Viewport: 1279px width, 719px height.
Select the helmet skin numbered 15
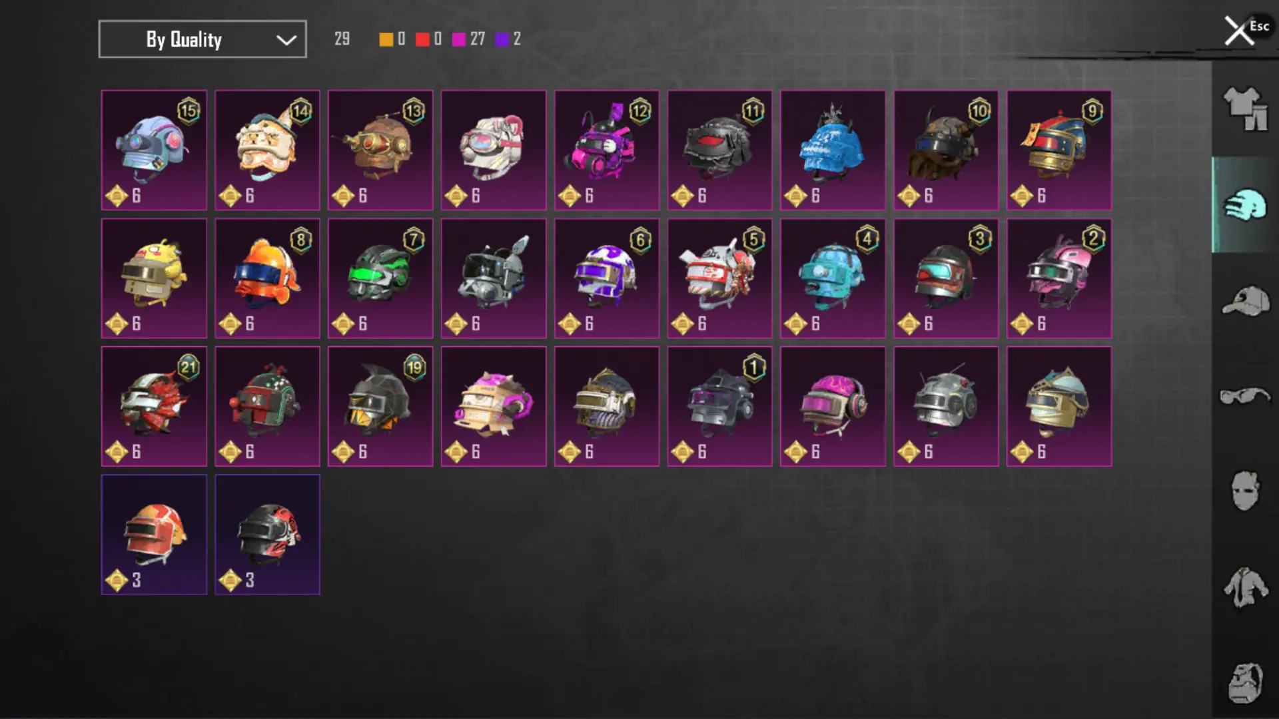click(x=154, y=150)
